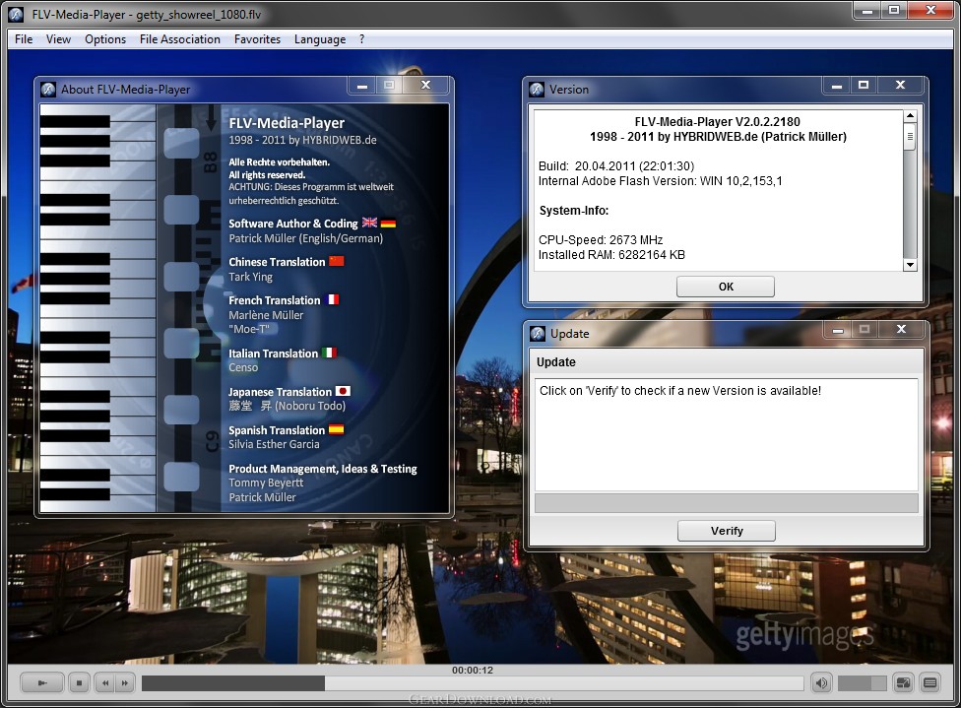Close the main FLV-Media-Player window
Viewport: 961px width, 708px height.
pyautogui.click(x=931, y=11)
